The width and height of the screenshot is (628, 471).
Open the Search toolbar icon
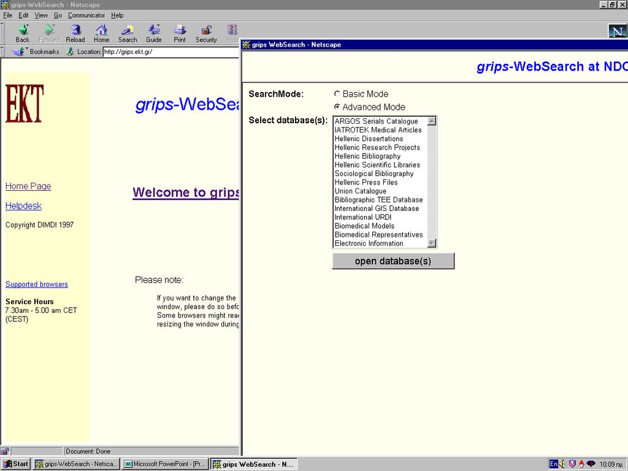(128, 33)
